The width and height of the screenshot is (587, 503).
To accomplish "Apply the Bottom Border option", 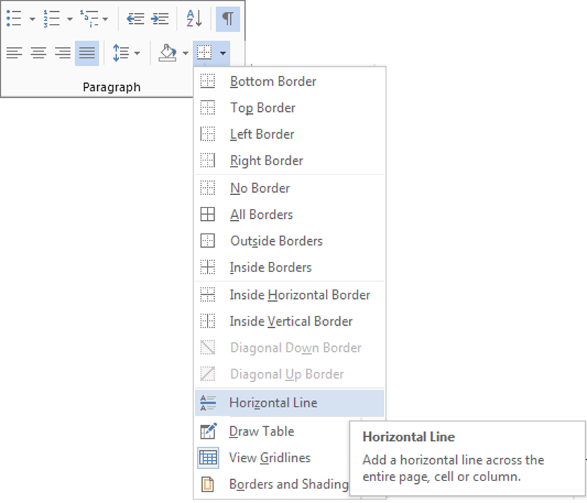I will [x=273, y=82].
